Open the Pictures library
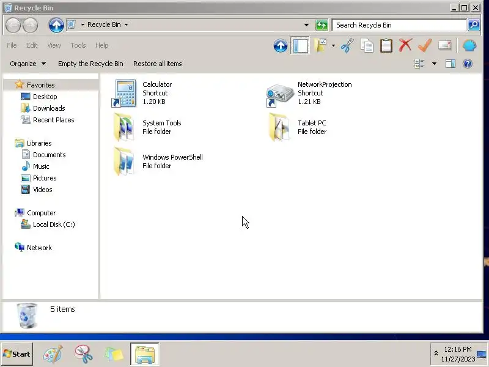Viewport: 489px width, 367px height. click(45, 178)
